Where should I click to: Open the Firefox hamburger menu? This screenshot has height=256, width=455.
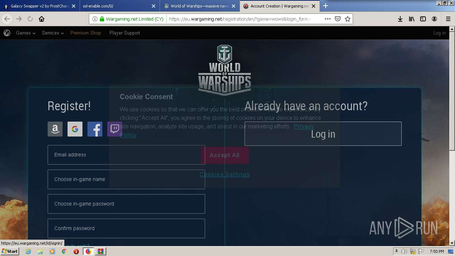(x=448, y=19)
